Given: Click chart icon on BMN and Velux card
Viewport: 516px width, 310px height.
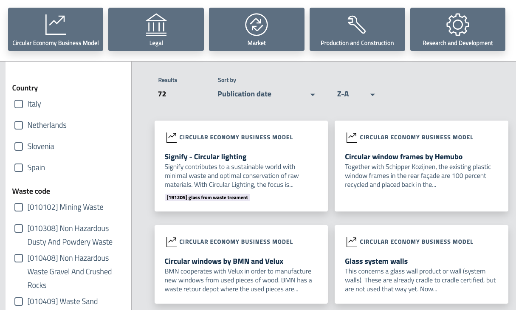Looking at the screenshot, I should [x=171, y=242].
